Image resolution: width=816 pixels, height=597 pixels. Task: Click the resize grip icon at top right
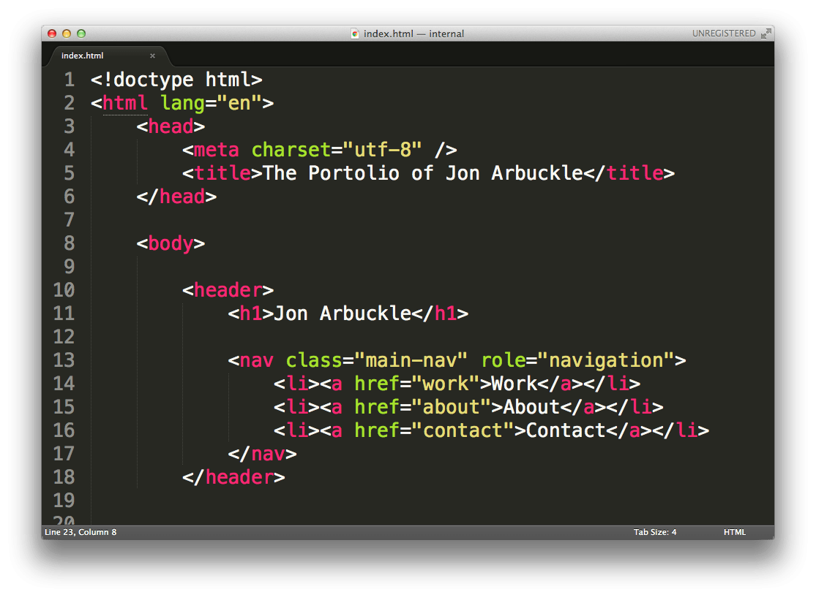tap(767, 33)
